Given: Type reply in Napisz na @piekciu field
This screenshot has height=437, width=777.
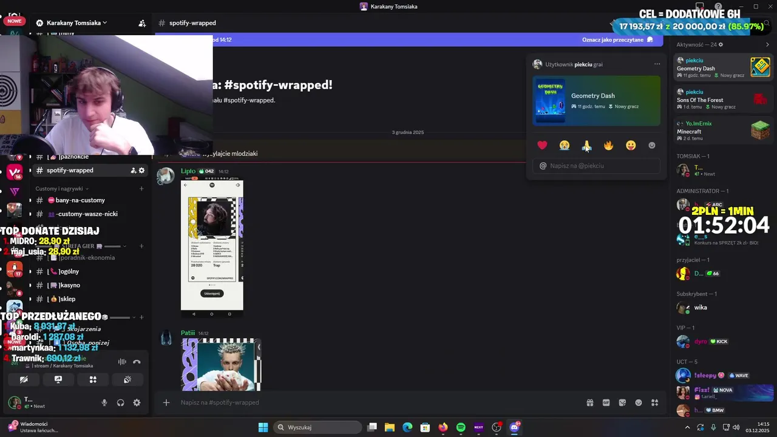Looking at the screenshot, I should [x=596, y=166].
